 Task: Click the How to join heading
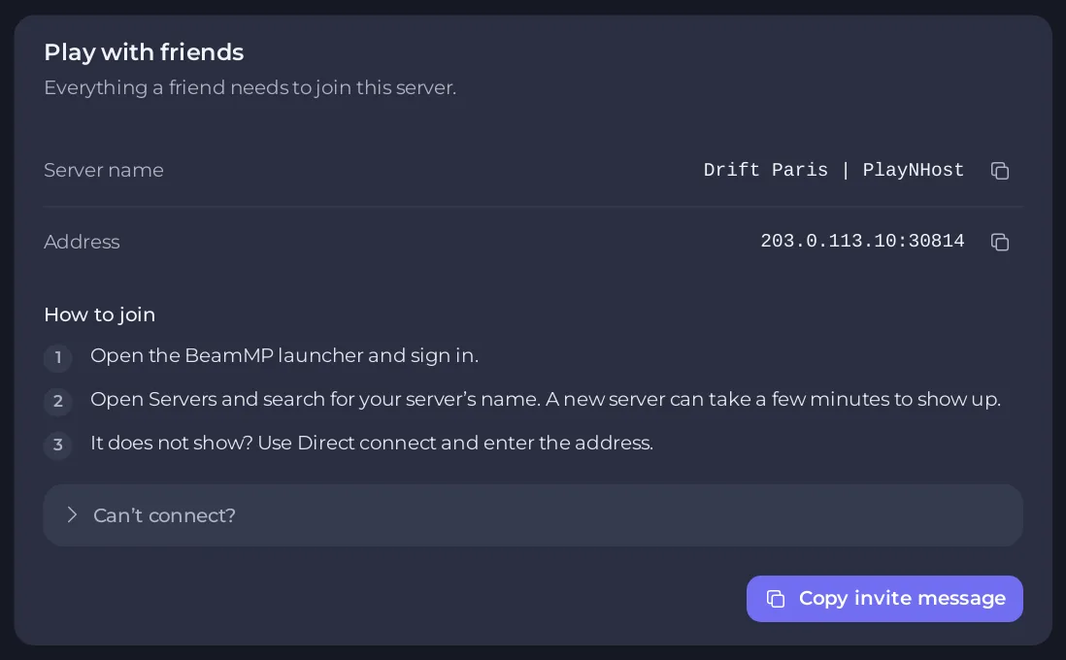(x=99, y=314)
